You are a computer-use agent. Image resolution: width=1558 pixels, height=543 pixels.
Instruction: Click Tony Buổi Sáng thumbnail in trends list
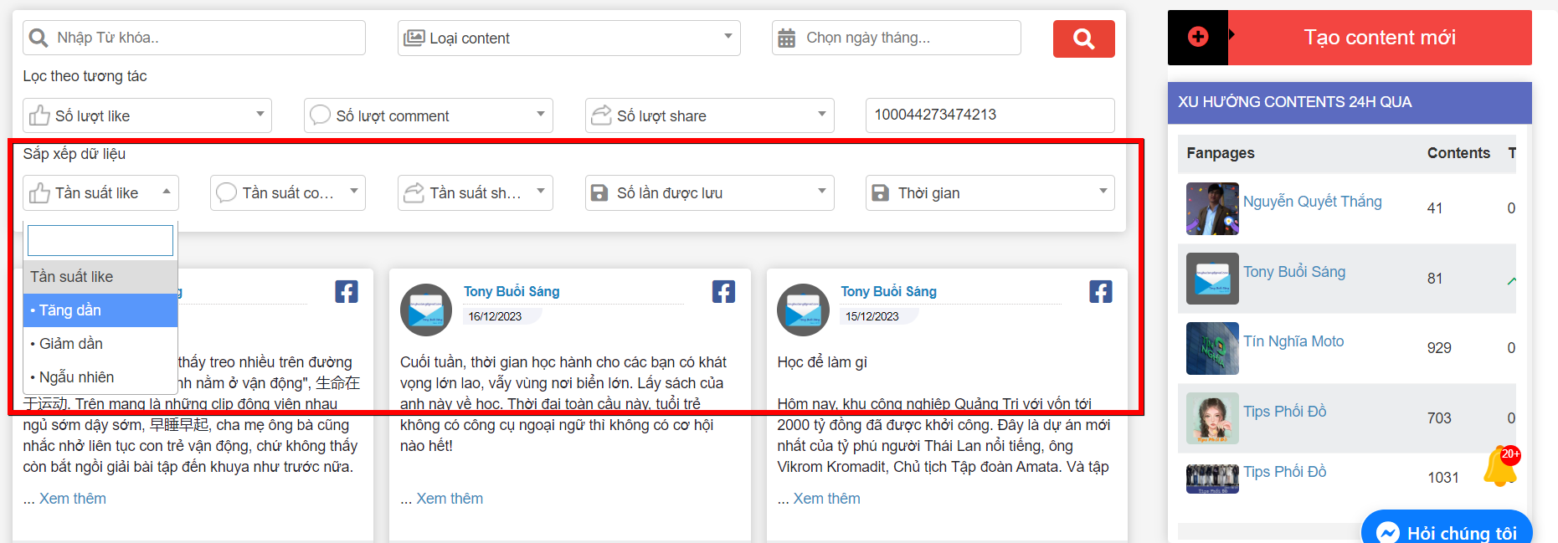coord(1212,279)
